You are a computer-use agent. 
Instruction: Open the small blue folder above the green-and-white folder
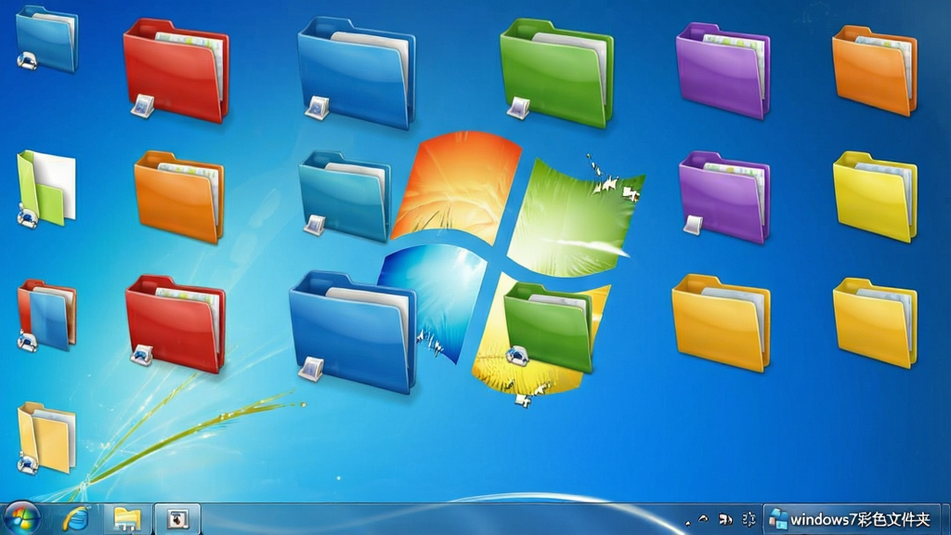point(46,39)
